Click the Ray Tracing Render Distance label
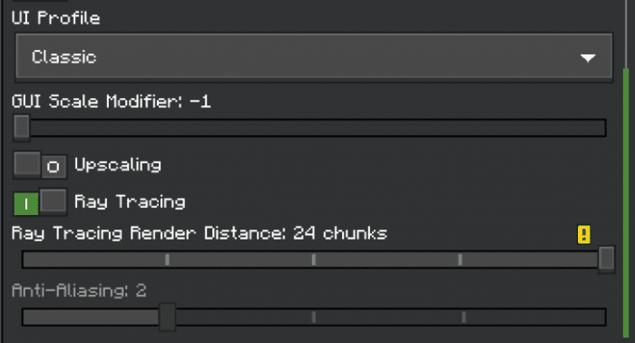This screenshot has height=343, width=635. pyautogui.click(x=200, y=233)
